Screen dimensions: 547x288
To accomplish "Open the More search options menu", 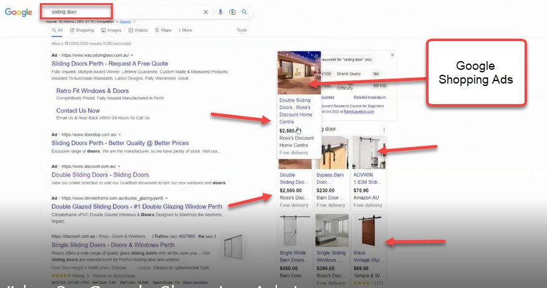I will (x=185, y=31).
